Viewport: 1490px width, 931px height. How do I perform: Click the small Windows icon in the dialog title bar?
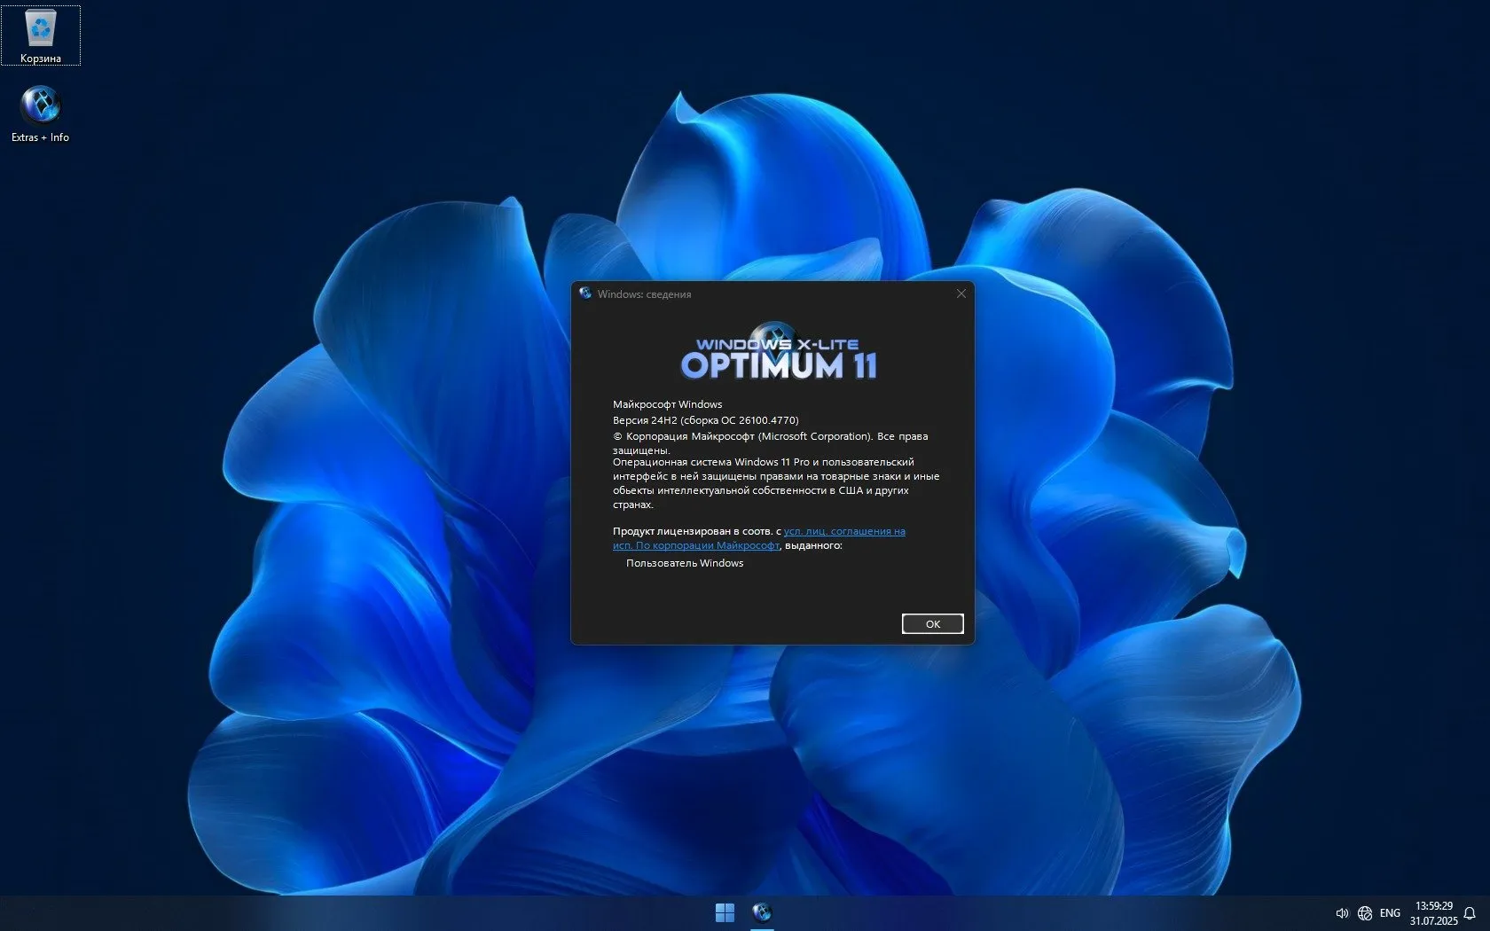coord(586,293)
